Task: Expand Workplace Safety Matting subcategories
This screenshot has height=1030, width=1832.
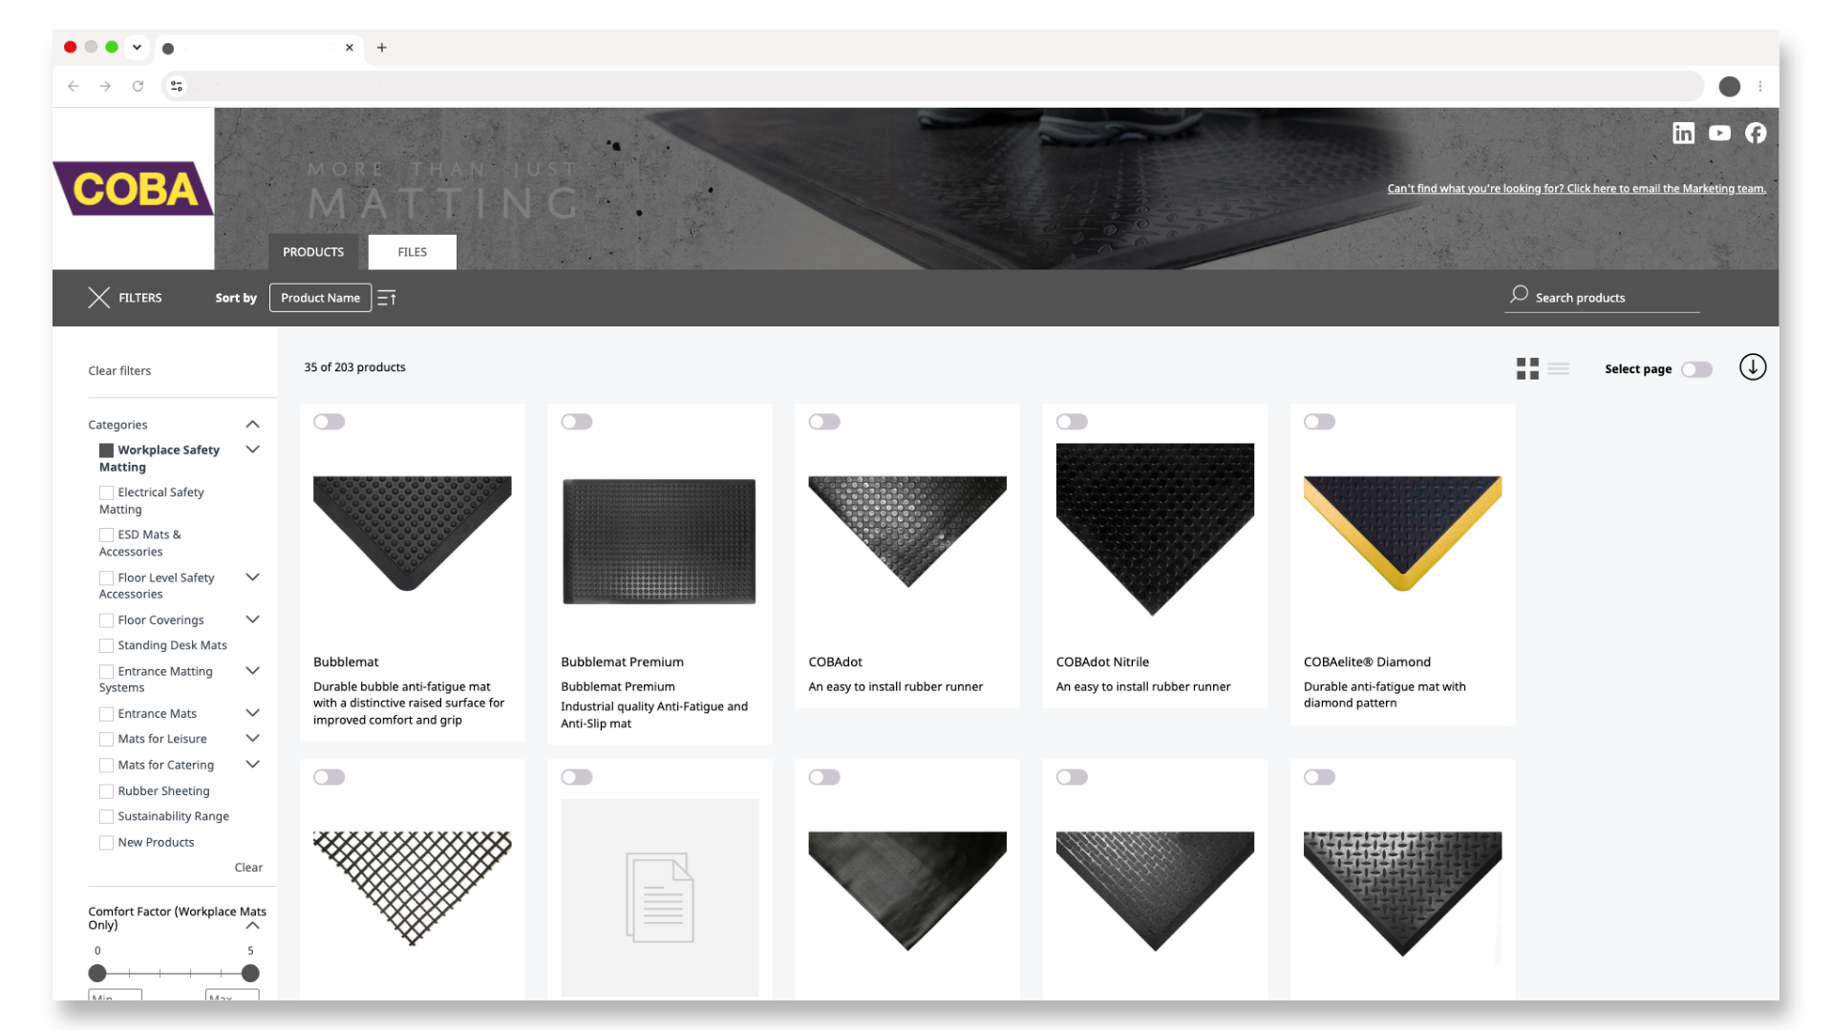Action: click(x=252, y=450)
